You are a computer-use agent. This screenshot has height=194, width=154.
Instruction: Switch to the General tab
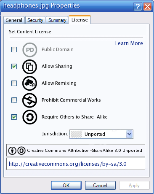(14, 20)
